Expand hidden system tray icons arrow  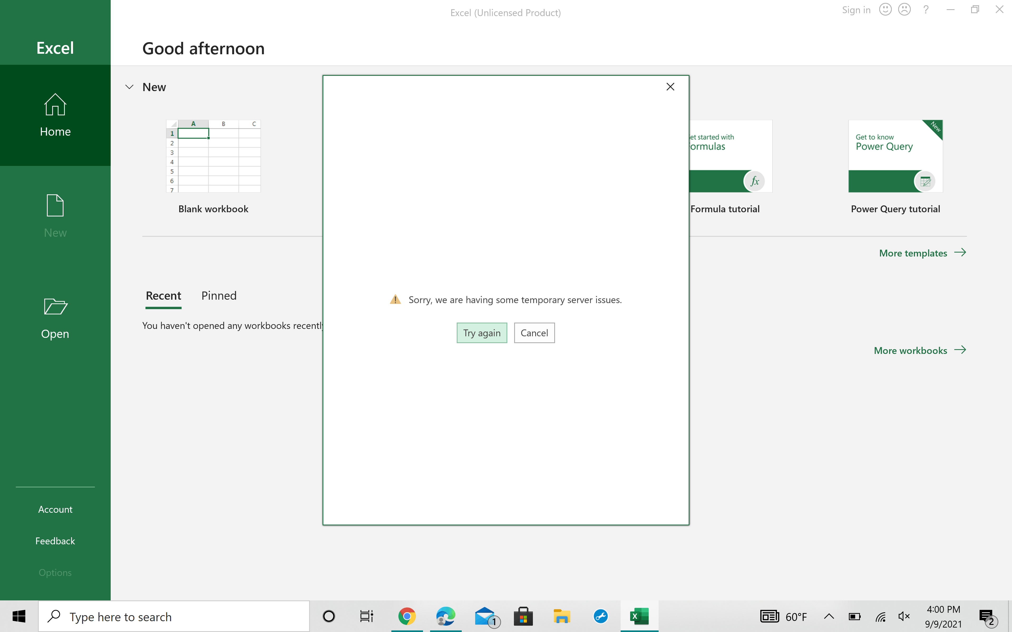click(829, 616)
